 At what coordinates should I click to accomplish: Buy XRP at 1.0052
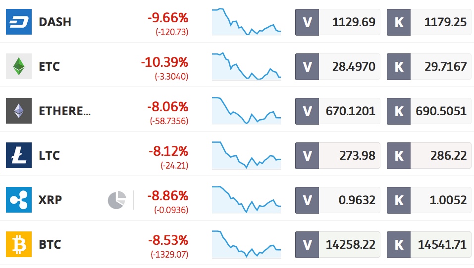pyautogui.click(x=429, y=200)
